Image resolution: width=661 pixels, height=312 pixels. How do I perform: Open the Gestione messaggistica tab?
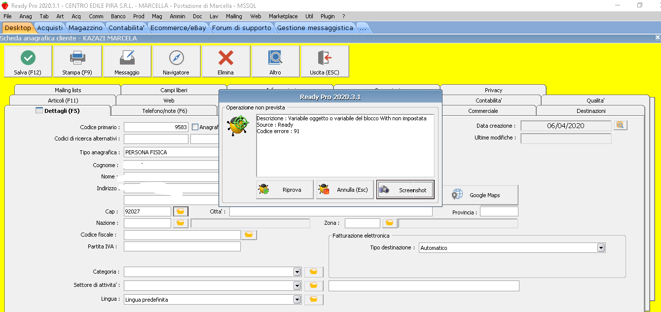pyautogui.click(x=315, y=28)
